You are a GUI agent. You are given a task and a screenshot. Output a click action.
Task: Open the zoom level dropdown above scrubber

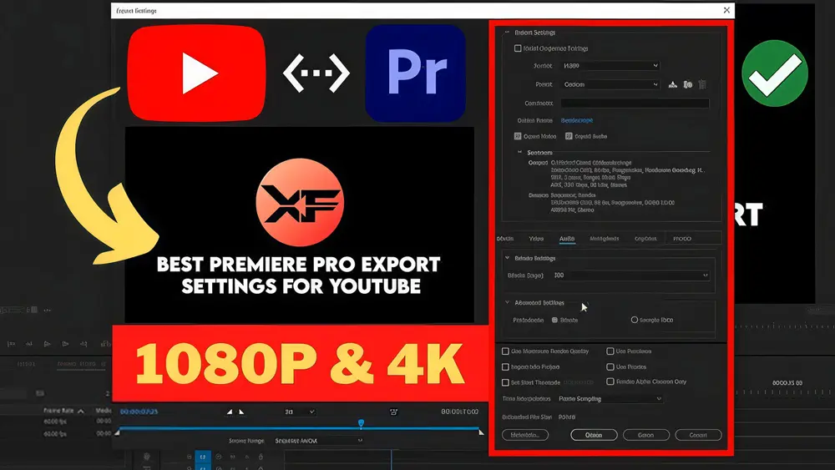(300, 412)
